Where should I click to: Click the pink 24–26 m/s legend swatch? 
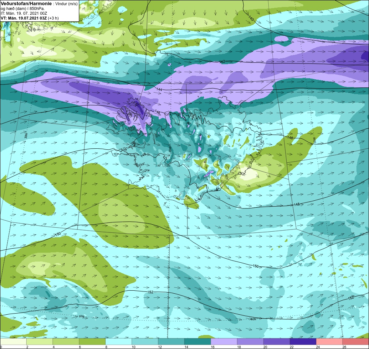point(330,342)
